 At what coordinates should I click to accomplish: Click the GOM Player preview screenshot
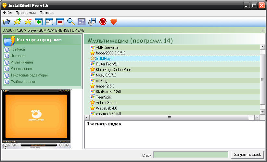coord(36,119)
